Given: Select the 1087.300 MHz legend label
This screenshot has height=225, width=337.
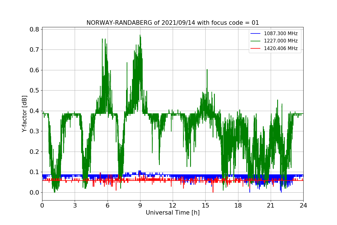Looking at the screenshot, I should coord(281,33).
